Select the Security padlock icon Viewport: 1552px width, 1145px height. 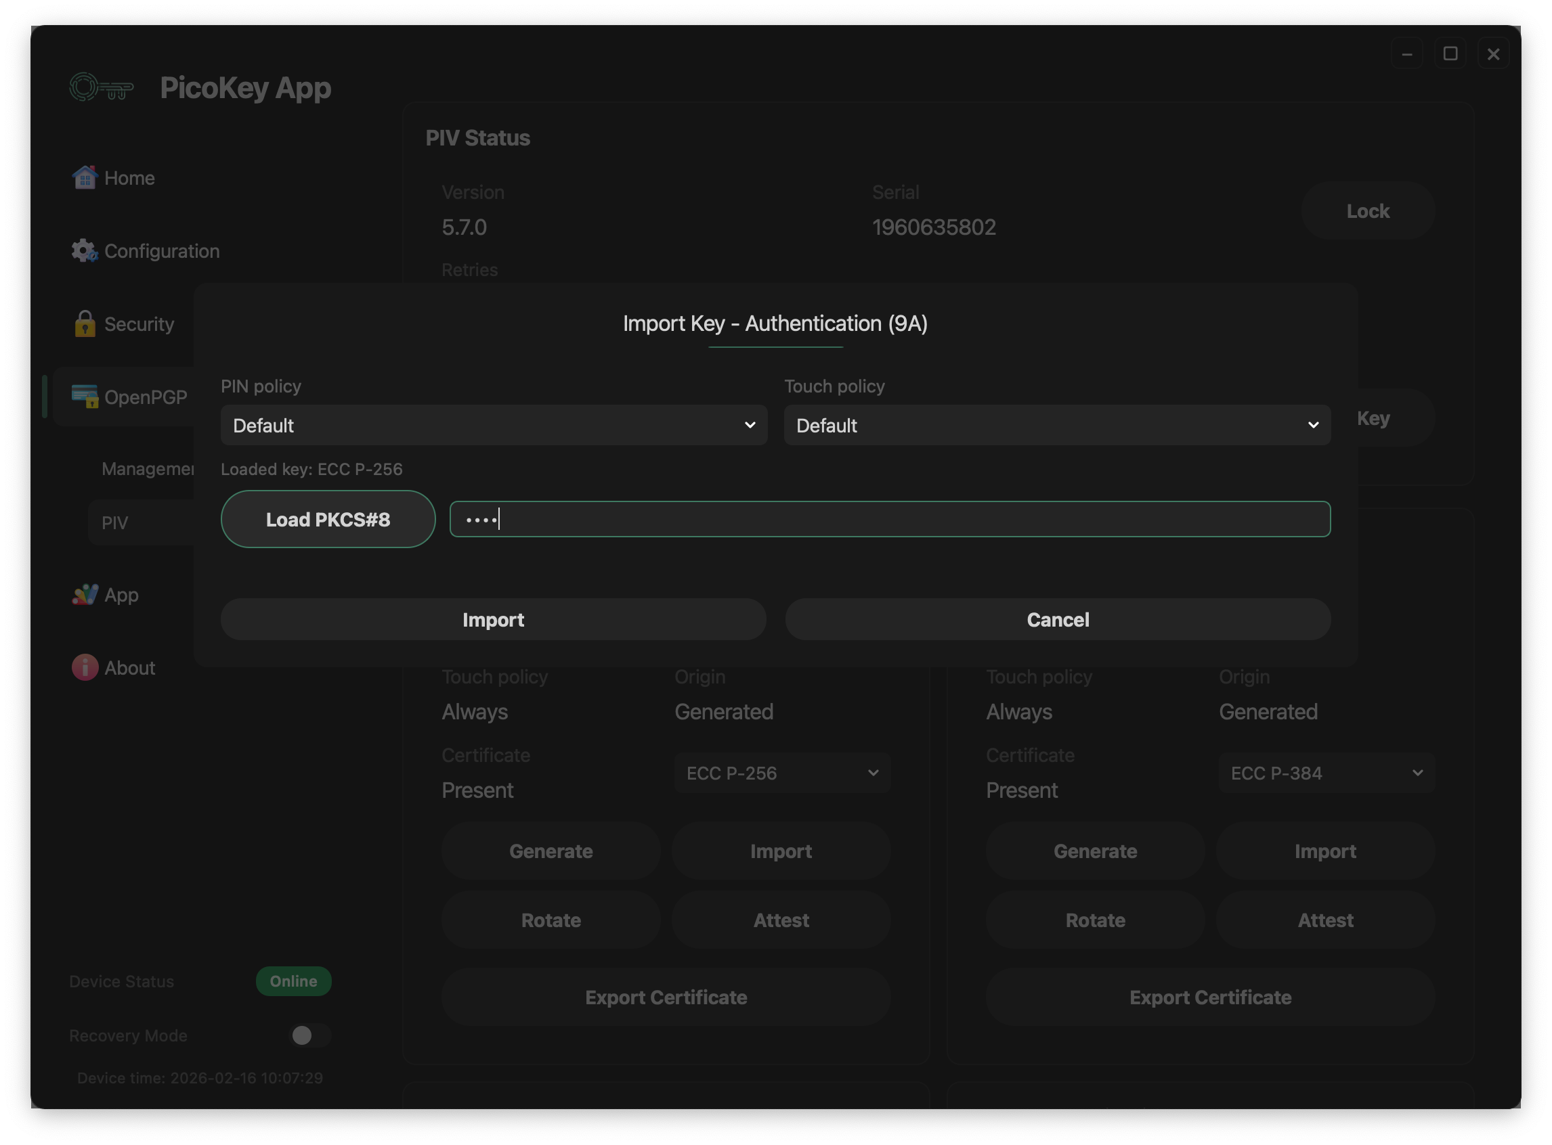point(85,323)
